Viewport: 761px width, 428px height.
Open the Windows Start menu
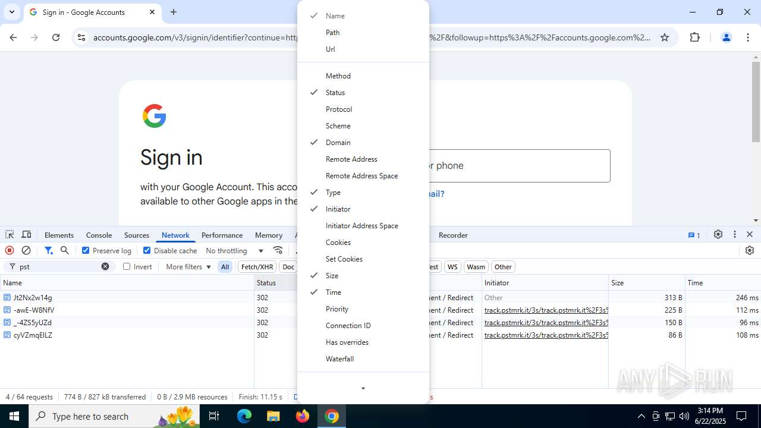pyautogui.click(x=14, y=416)
